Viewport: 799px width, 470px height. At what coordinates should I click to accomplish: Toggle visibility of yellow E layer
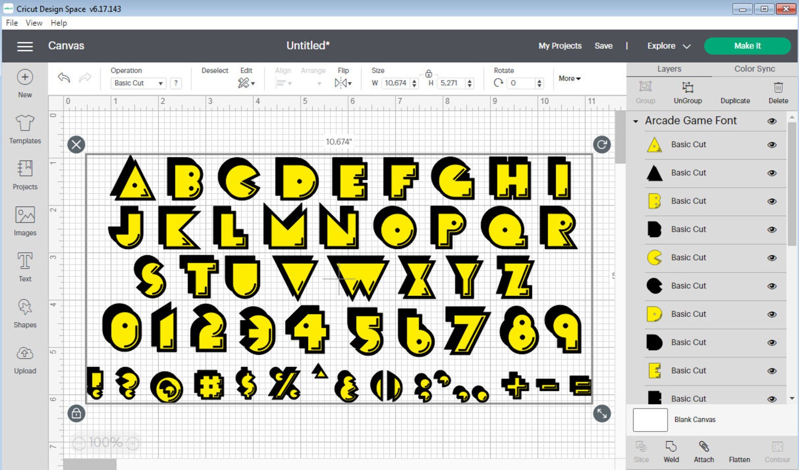772,371
